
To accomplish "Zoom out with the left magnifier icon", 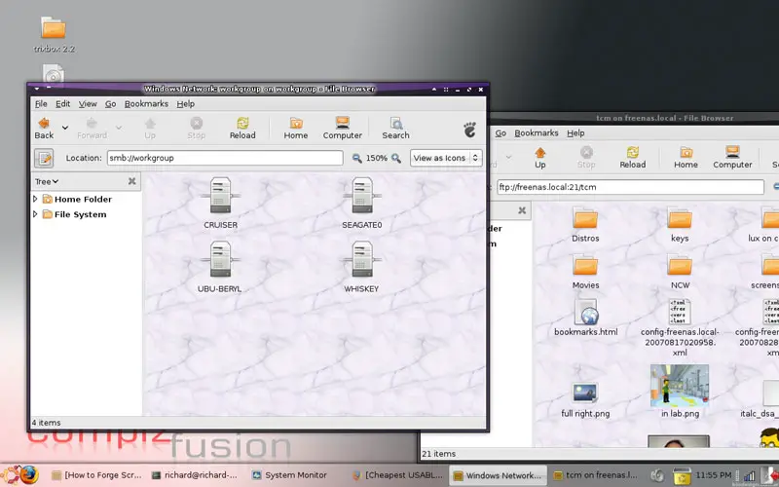I will point(356,158).
